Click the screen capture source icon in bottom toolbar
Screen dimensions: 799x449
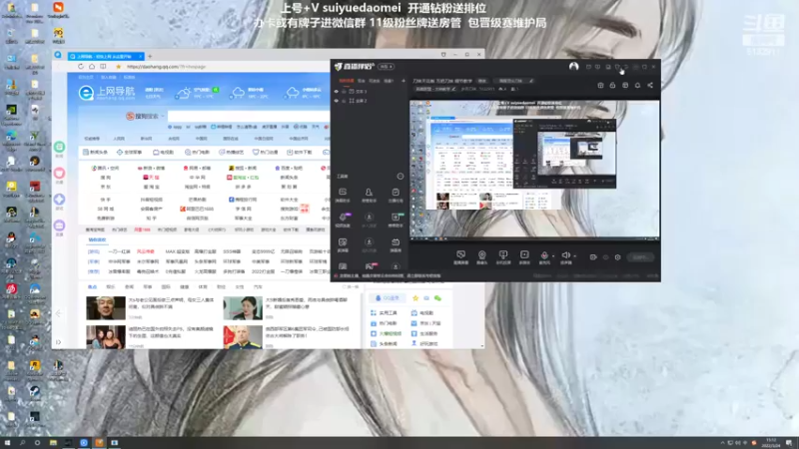460,254
